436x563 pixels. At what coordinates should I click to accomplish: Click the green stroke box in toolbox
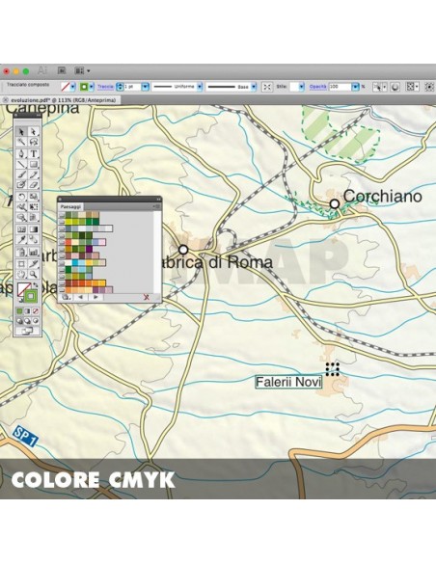31,296
